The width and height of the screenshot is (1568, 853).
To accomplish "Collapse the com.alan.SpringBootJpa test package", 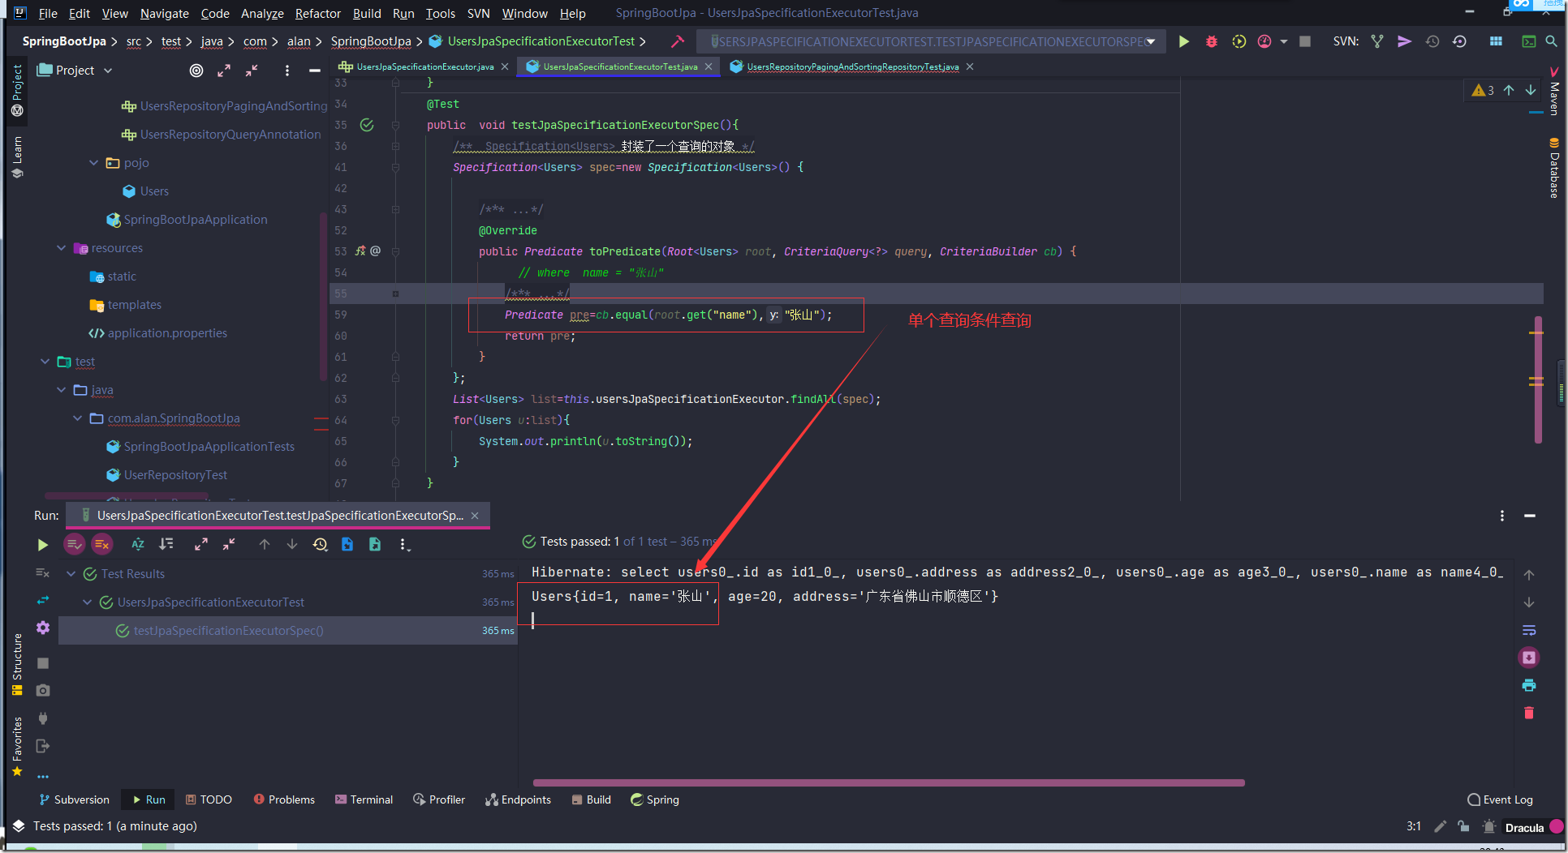I will tap(77, 418).
